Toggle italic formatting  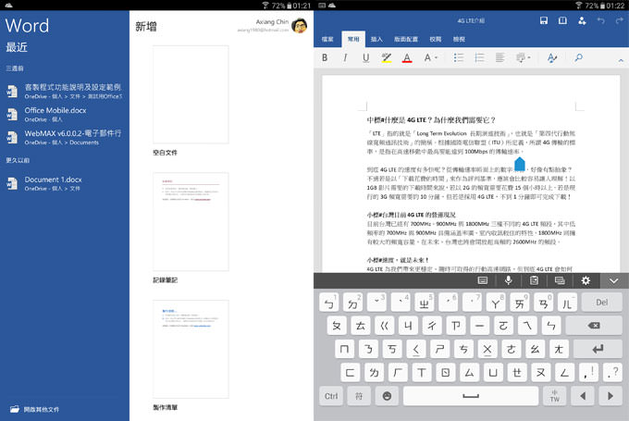pos(345,57)
